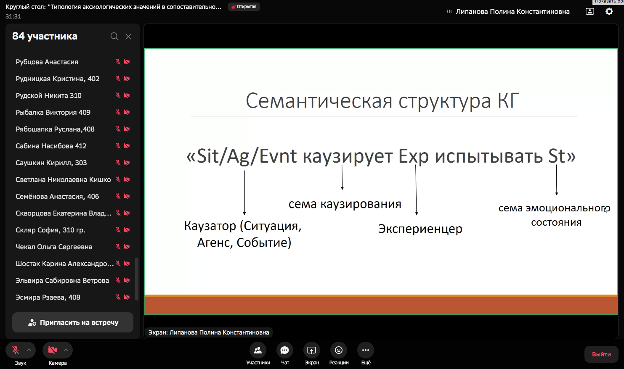
Task: Select participant Скляр София, 310 гр.
Action: tap(50, 230)
